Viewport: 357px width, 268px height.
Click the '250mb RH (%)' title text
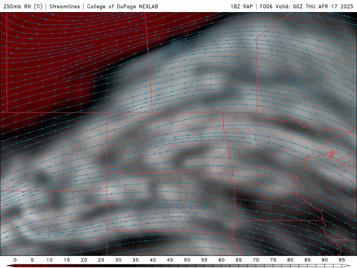click(x=23, y=6)
